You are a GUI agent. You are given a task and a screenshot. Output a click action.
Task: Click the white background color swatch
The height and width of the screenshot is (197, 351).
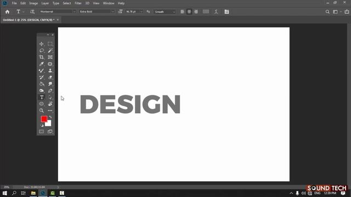[49, 124]
